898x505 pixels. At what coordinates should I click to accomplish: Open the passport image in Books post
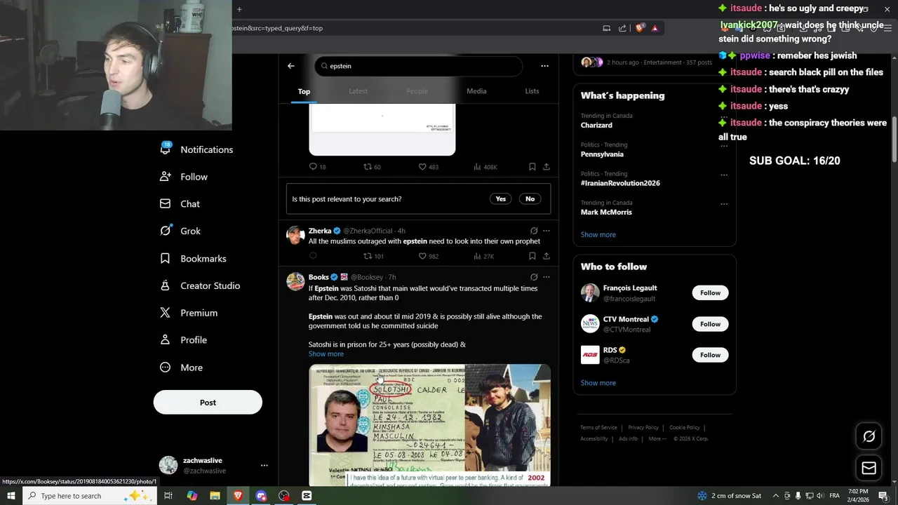pyautogui.click(x=387, y=424)
